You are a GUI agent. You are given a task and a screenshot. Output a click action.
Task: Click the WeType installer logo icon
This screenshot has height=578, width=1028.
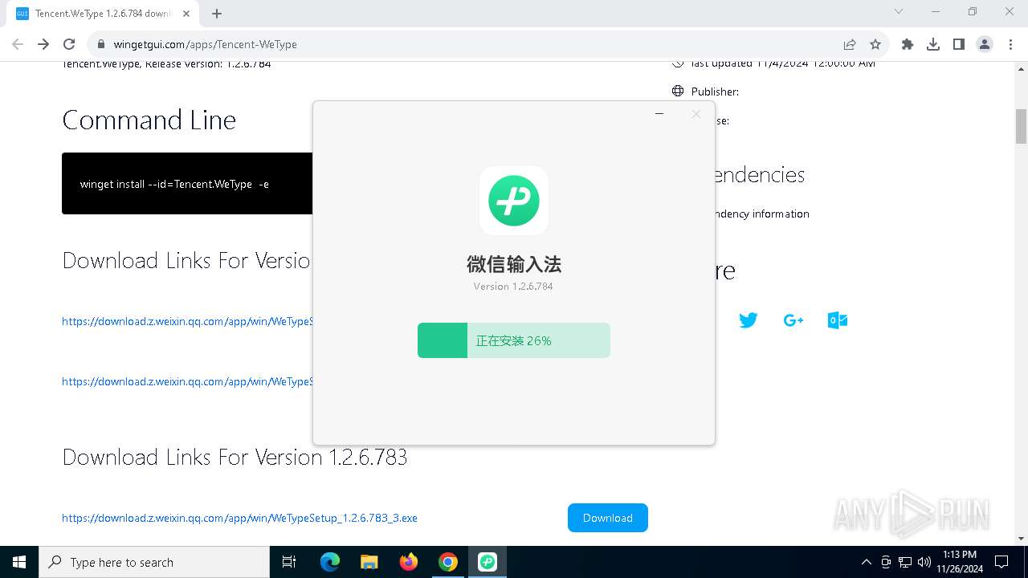tap(514, 200)
